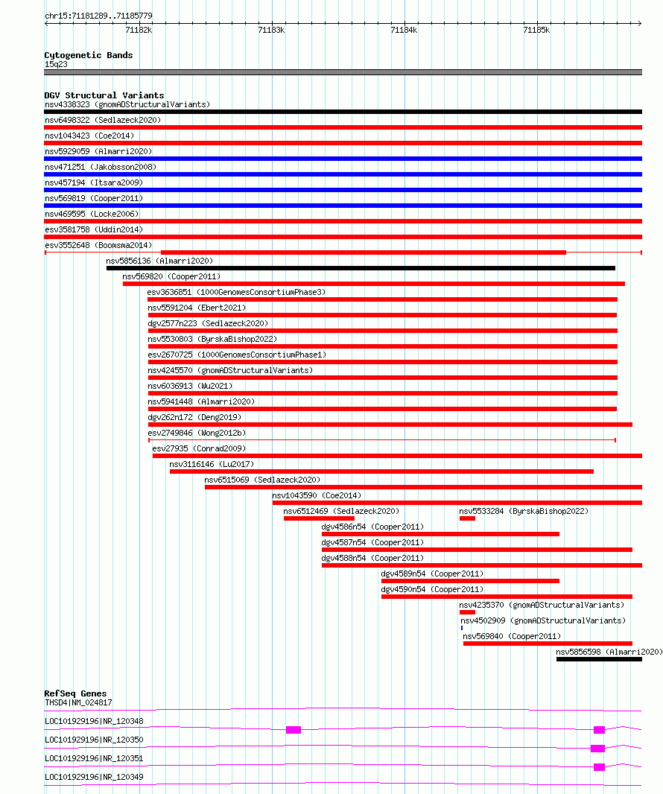This screenshot has height=794, width=663.
Task: Click the THSD4|NM_024817 gene label
Action: [x=78, y=704]
